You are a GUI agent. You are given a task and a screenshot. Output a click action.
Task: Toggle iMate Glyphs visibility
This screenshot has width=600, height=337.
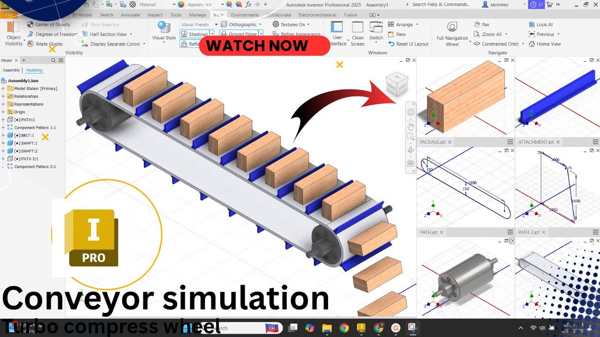point(45,44)
